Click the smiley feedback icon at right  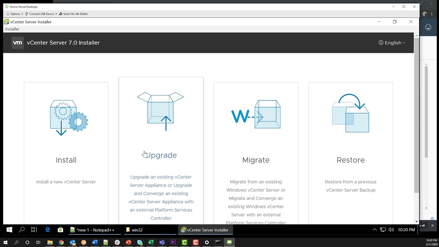click(x=428, y=27)
